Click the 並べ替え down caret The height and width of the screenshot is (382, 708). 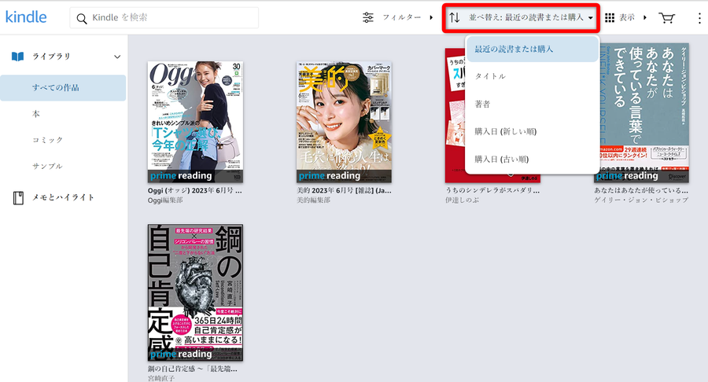coord(591,18)
